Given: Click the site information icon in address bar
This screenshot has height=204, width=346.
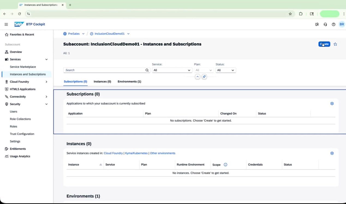Looking at the screenshot, I should coord(28,14).
